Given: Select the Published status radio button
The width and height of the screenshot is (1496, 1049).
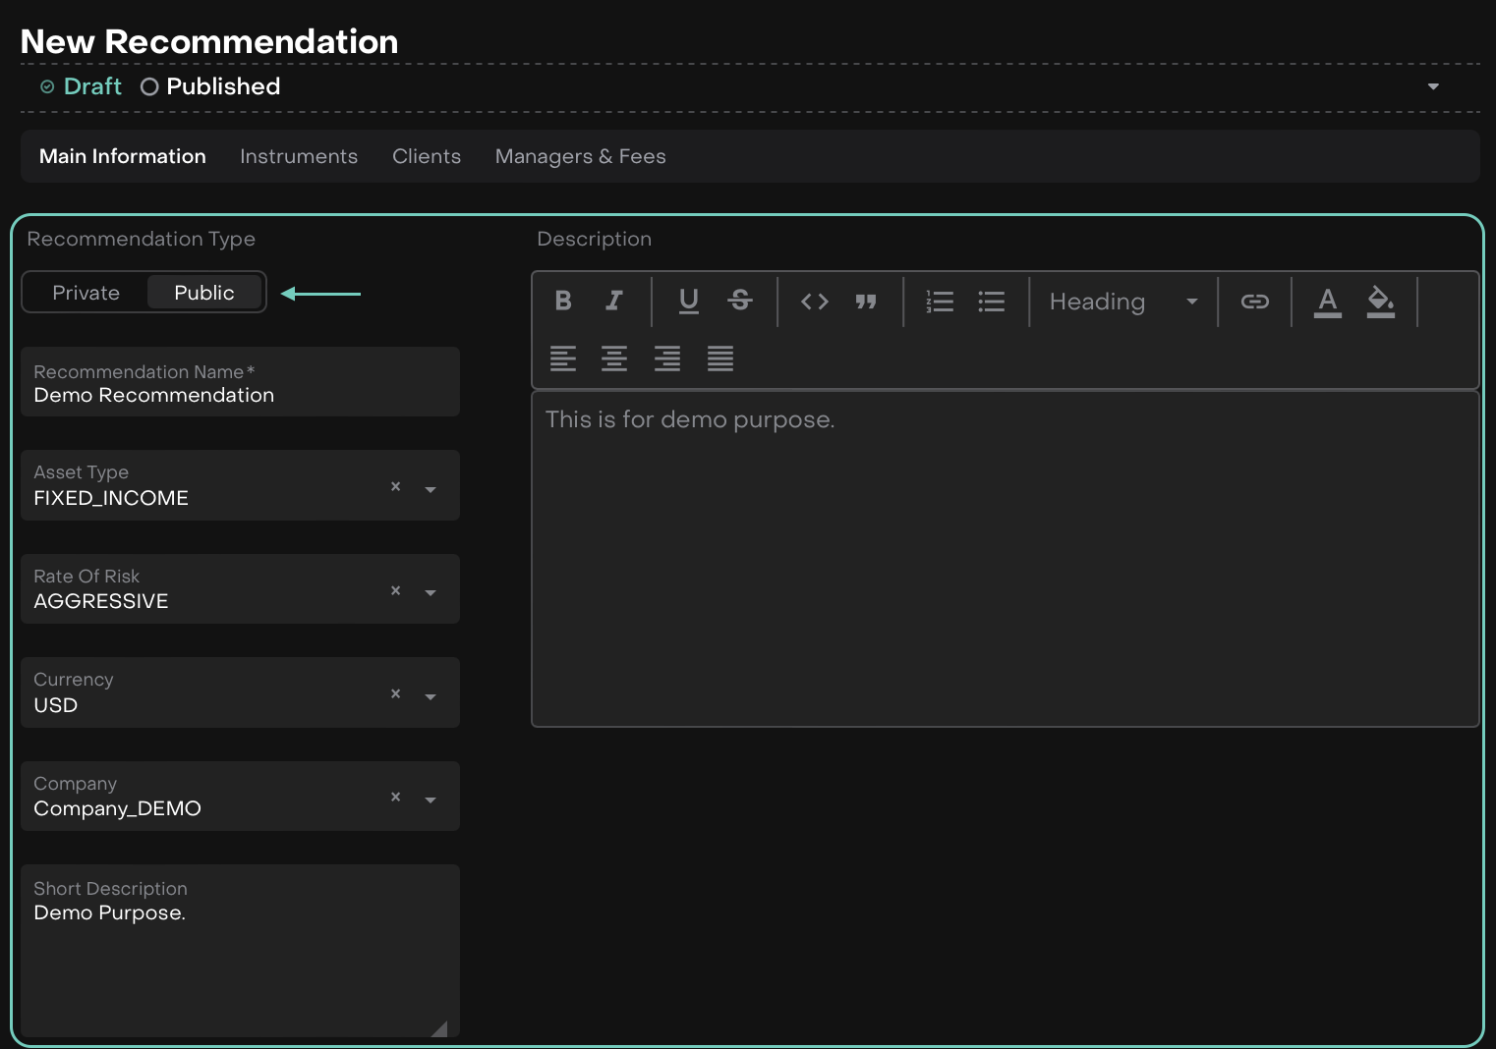Looking at the screenshot, I should [149, 87].
